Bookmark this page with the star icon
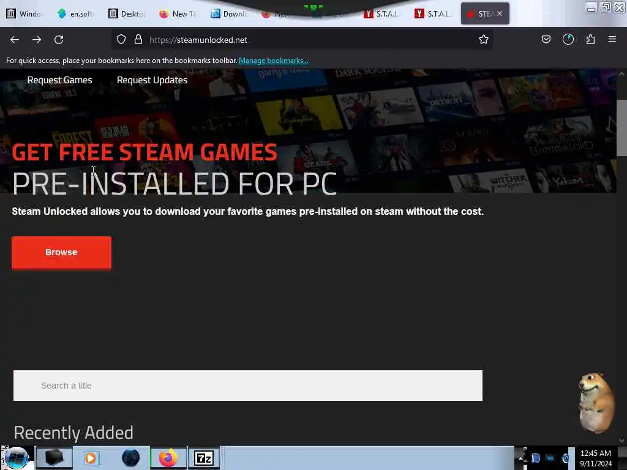 (484, 40)
